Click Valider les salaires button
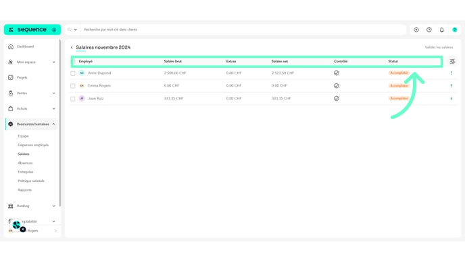Viewport: 465px width, 262px height. click(x=439, y=47)
